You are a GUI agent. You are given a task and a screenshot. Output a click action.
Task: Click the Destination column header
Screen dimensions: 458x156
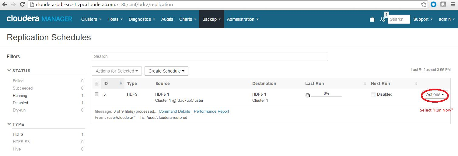point(264,83)
